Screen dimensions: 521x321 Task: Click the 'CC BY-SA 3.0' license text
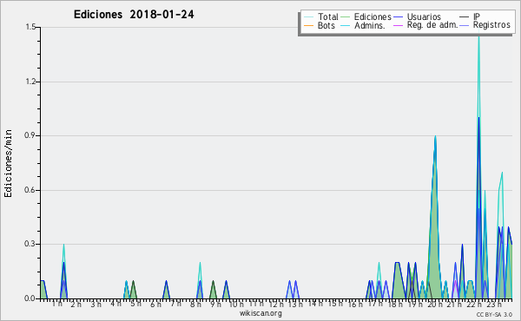pos(494,315)
